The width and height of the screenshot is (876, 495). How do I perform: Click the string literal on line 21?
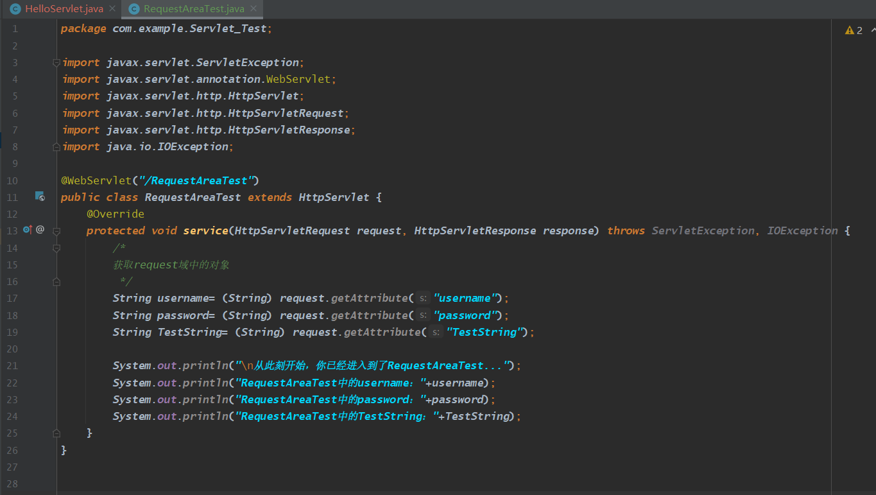373,365
